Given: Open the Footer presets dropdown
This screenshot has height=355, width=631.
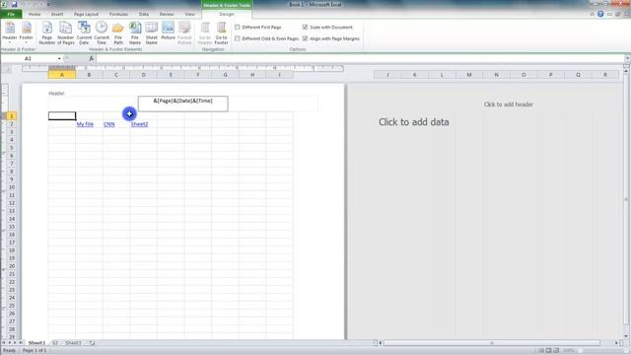Looking at the screenshot, I should click(x=27, y=33).
